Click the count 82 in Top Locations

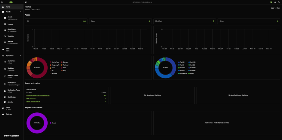pos(105,95)
